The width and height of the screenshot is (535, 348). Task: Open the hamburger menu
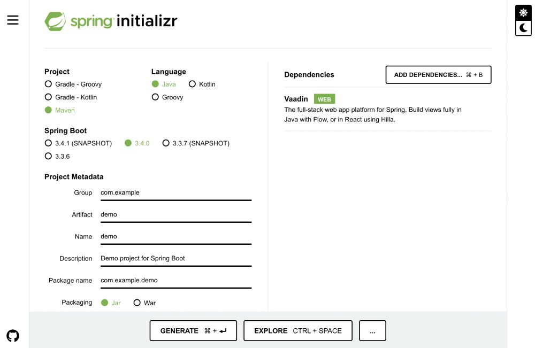coord(13,20)
